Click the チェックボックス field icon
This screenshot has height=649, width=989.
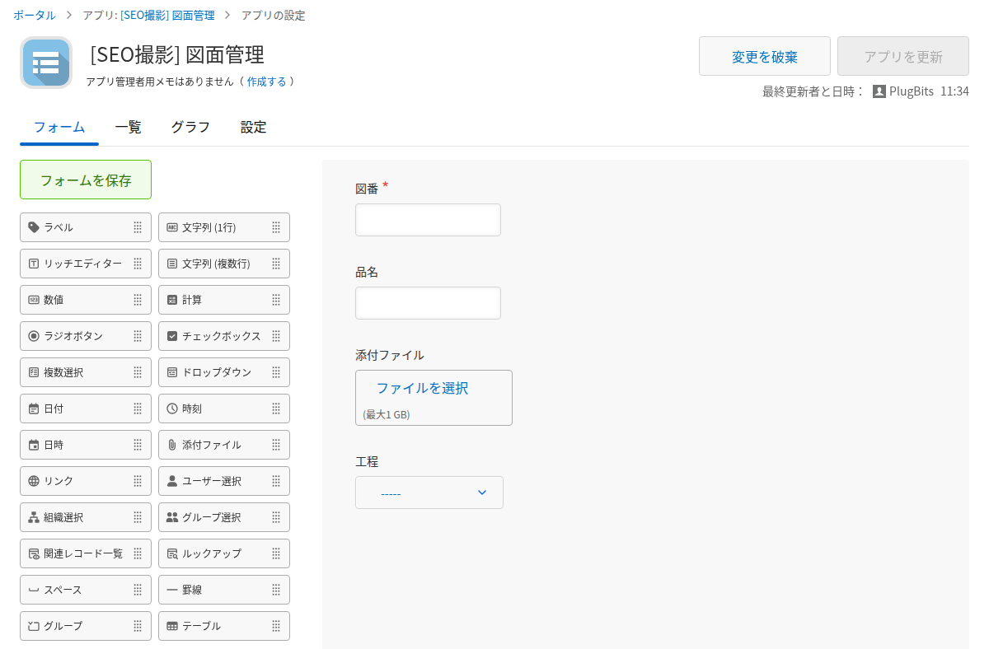pos(172,336)
